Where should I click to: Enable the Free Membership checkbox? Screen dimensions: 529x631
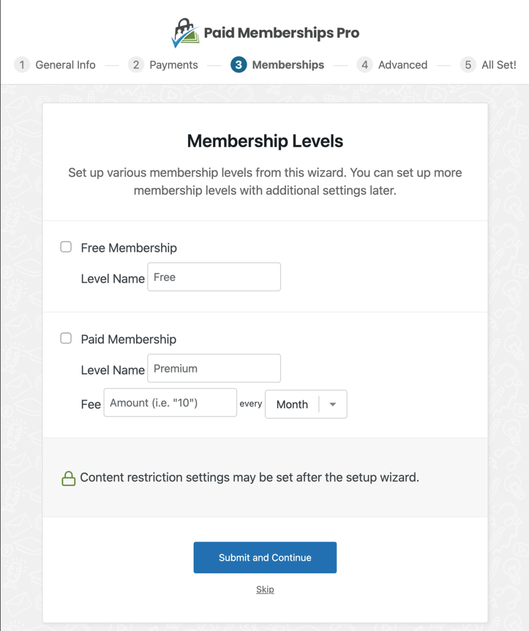point(66,247)
